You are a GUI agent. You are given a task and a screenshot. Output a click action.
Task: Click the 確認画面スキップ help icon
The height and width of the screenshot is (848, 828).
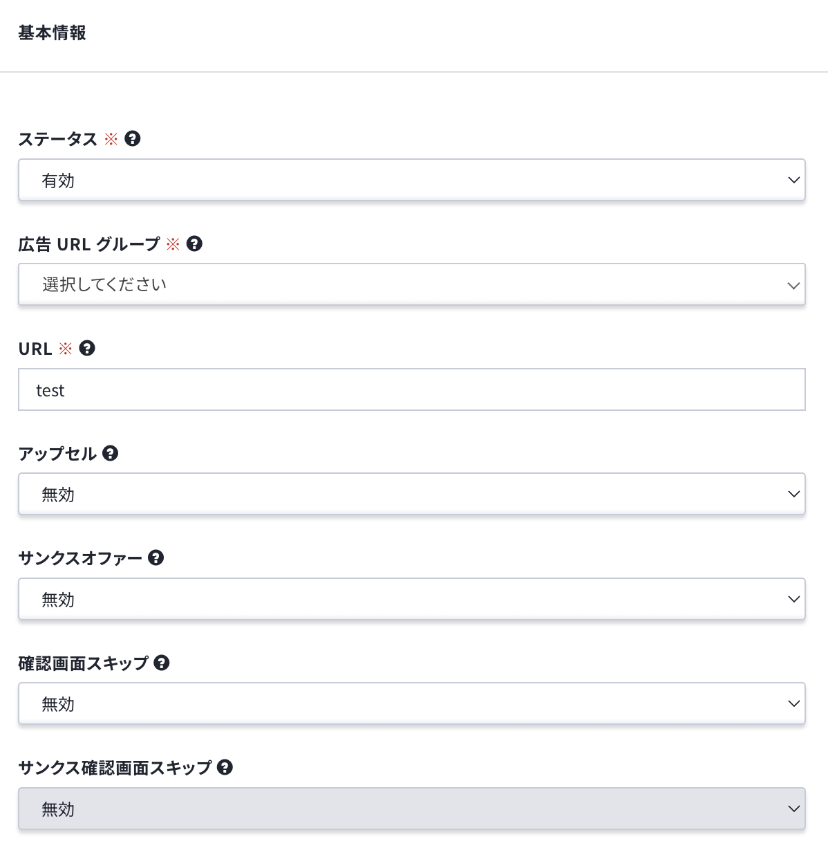pyautogui.click(x=163, y=662)
